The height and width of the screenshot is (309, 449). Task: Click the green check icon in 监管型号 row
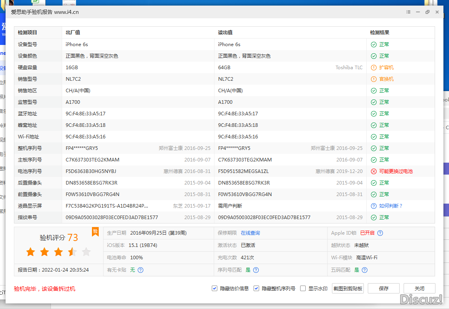coord(374,102)
